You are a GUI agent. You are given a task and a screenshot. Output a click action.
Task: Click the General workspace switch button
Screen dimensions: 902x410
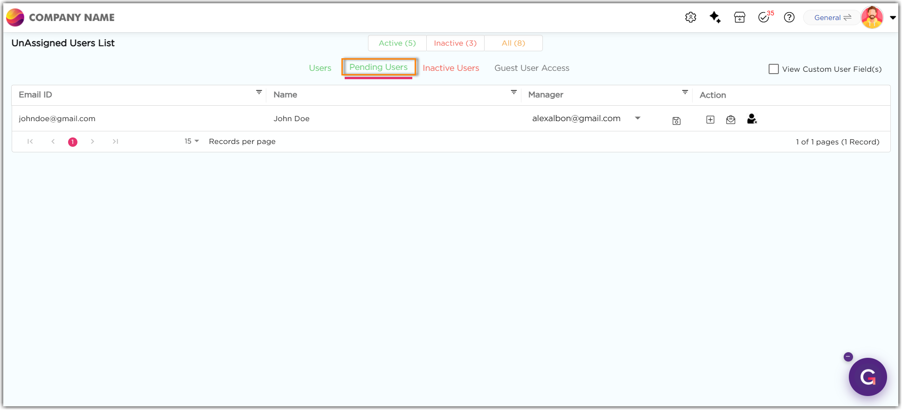[833, 18]
